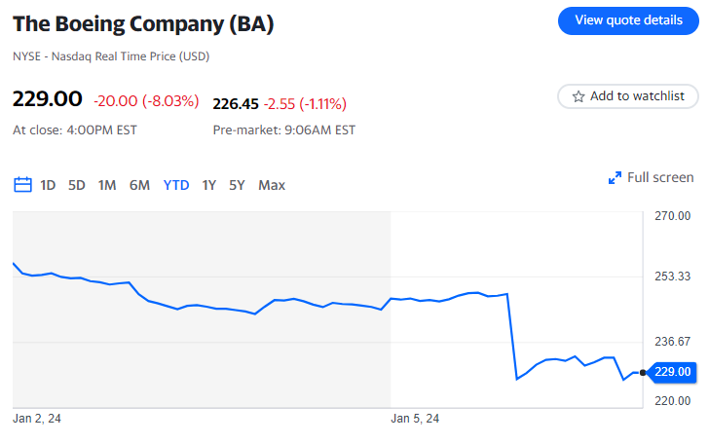Click The Boeing Company (BA) heading
The height and width of the screenshot is (443, 709).
click(143, 23)
